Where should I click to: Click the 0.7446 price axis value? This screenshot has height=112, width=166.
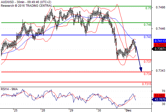[160, 29]
